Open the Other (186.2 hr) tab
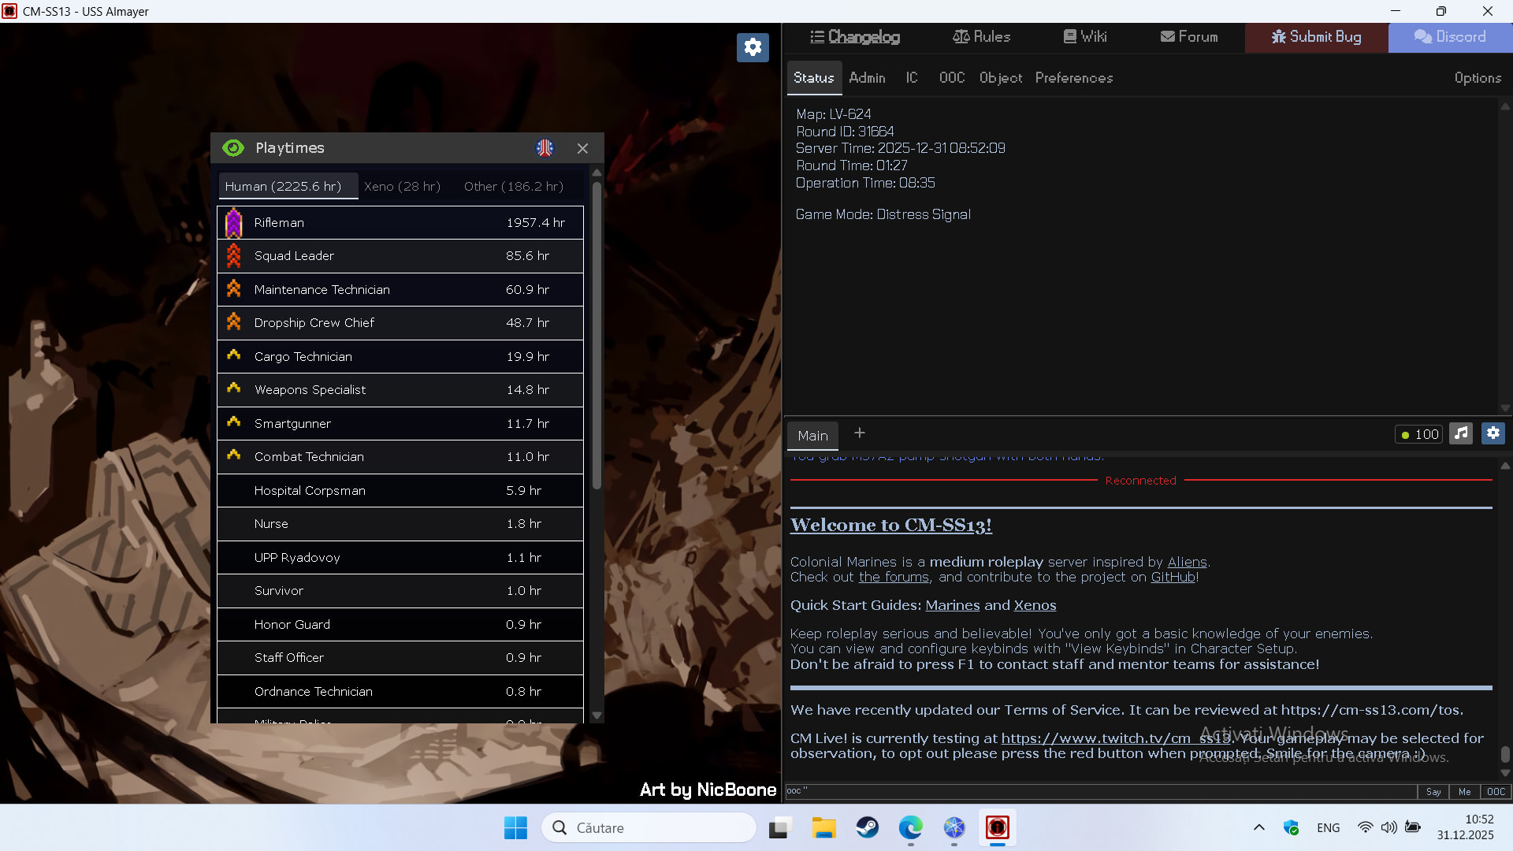Viewport: 1513px width, 851px height. [513, 187]
